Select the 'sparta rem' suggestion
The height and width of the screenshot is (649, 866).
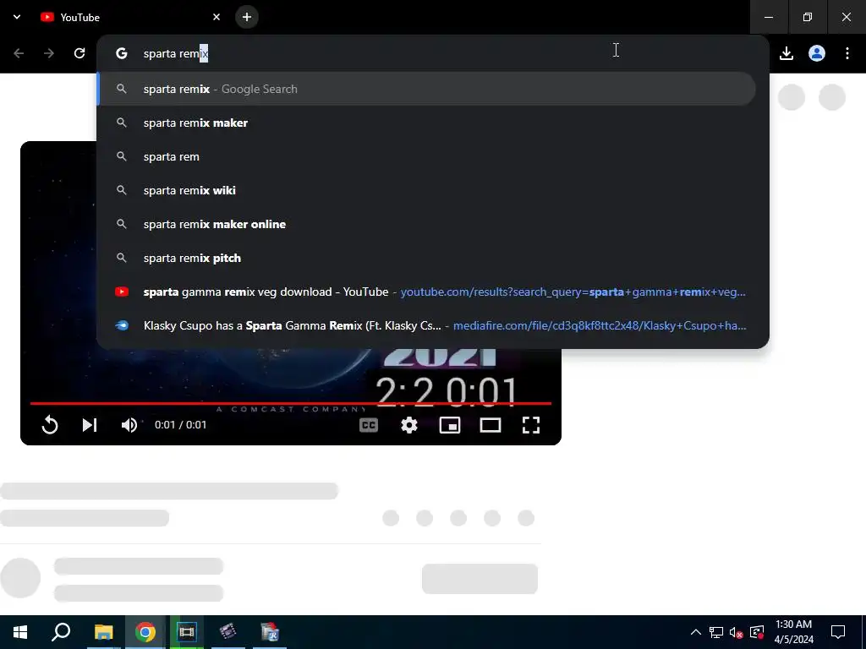pos(426,156)
